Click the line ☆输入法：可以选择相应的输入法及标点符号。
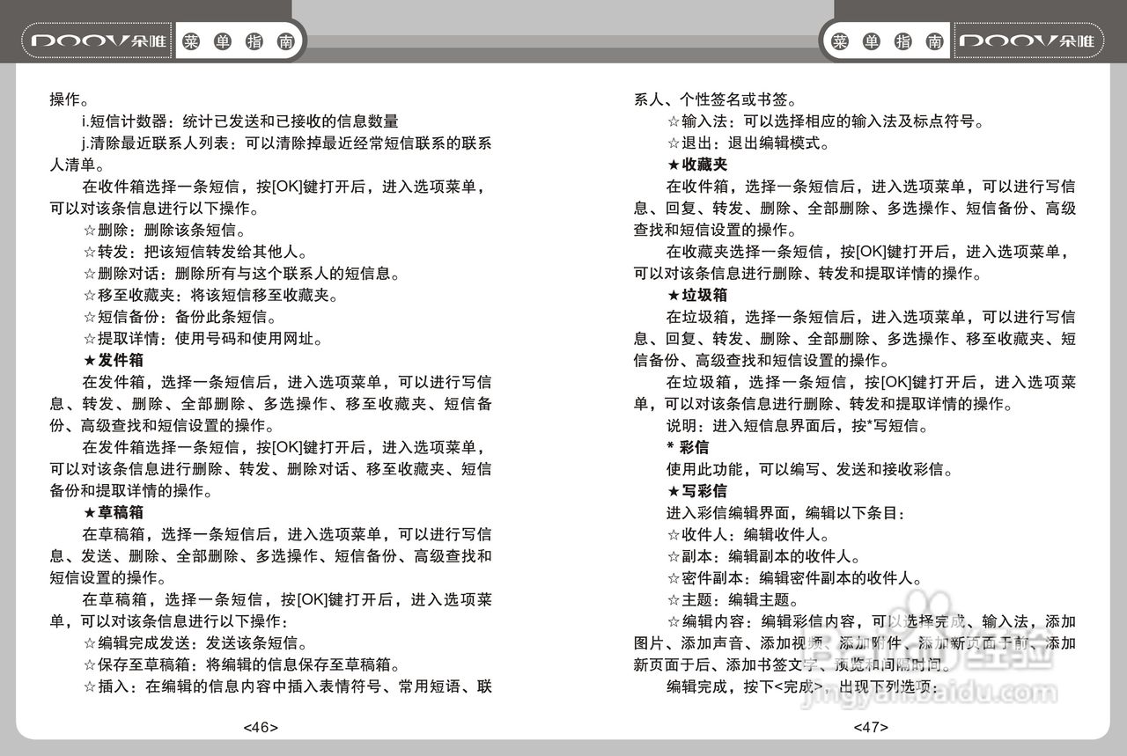The image size is (1127, 756). 825,121
